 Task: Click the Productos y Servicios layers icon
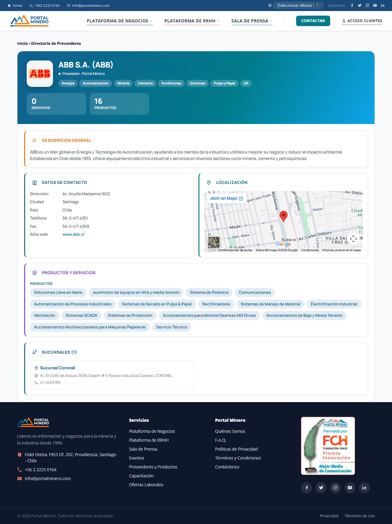pos(35,273)
